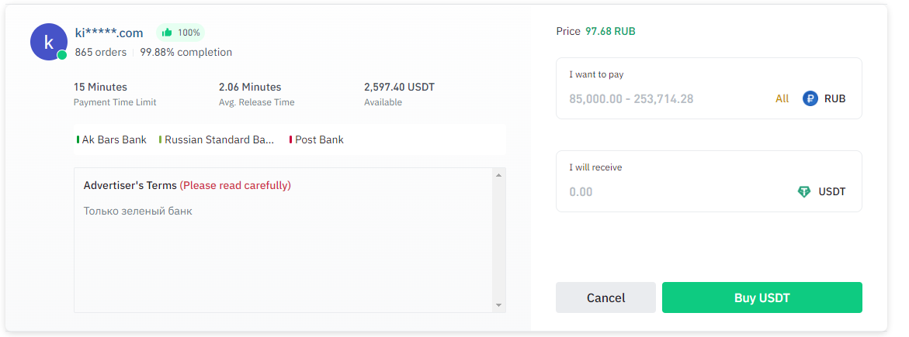Focus the I want to pay field
This screenshot has height=337, width=909.
pyautogui.click(x=660, y=99)
